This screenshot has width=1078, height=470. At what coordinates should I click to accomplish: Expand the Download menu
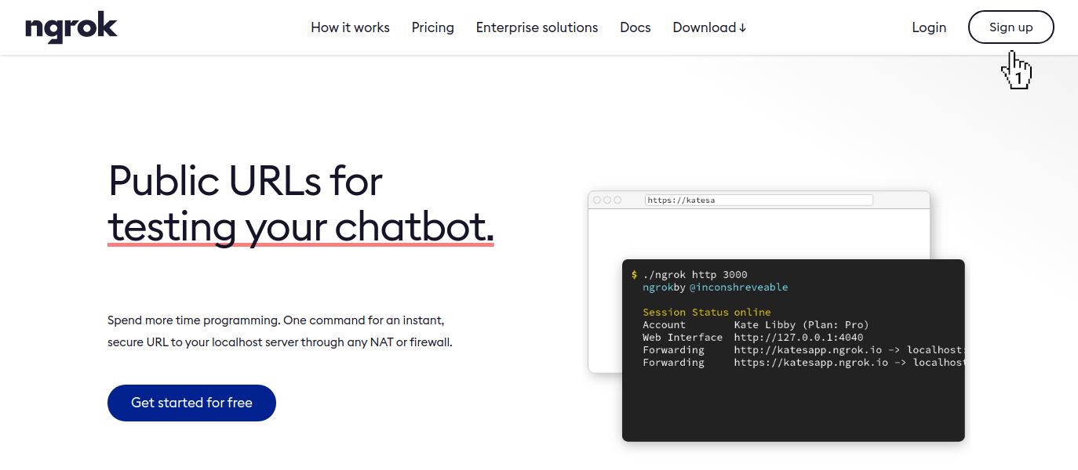pyautogui.click(x=703, y=27)
